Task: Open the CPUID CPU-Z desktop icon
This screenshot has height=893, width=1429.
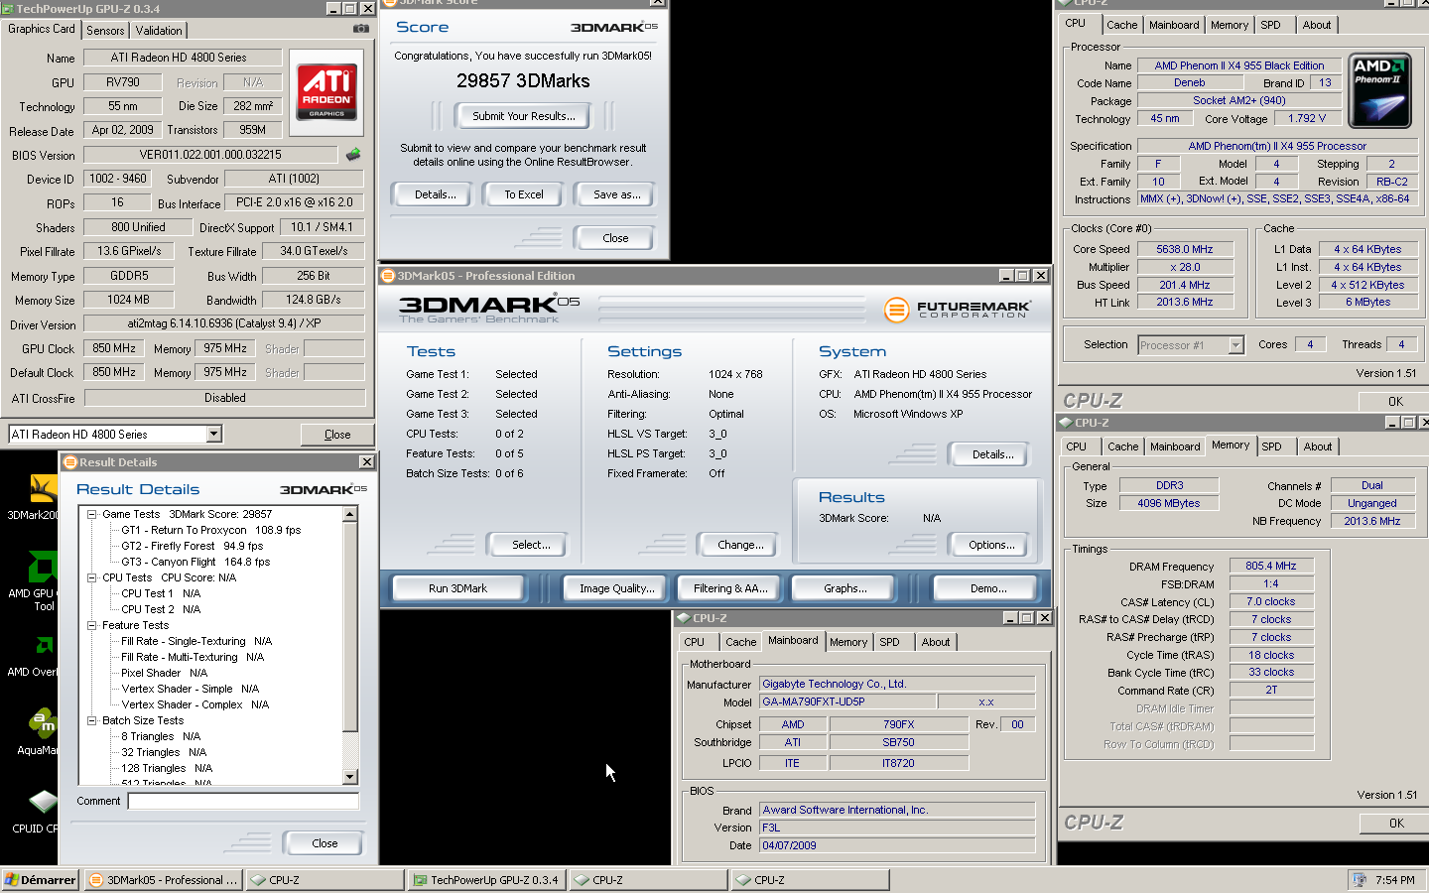Action: (x=43, y=802)
